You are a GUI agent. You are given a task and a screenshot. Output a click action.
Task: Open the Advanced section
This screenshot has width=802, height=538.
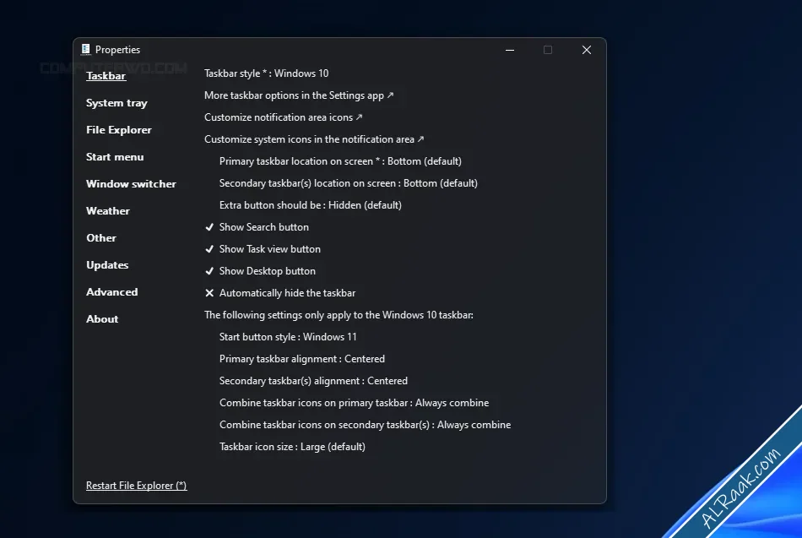[x=112, y=291]
